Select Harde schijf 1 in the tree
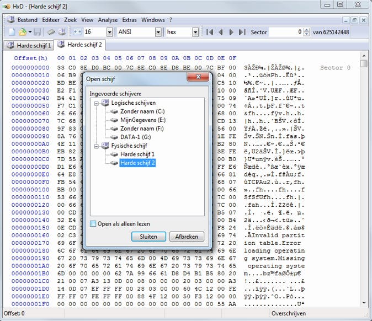372x321 pixels. (x=137, y=154)
